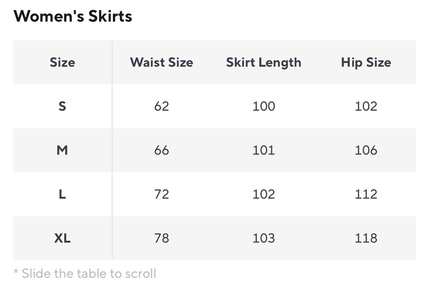Image resolution: width=429 pixels, height=291 pixels.
Task: Click the Hip Size column header
Action: pyautogui.click(x=366, y=62)
